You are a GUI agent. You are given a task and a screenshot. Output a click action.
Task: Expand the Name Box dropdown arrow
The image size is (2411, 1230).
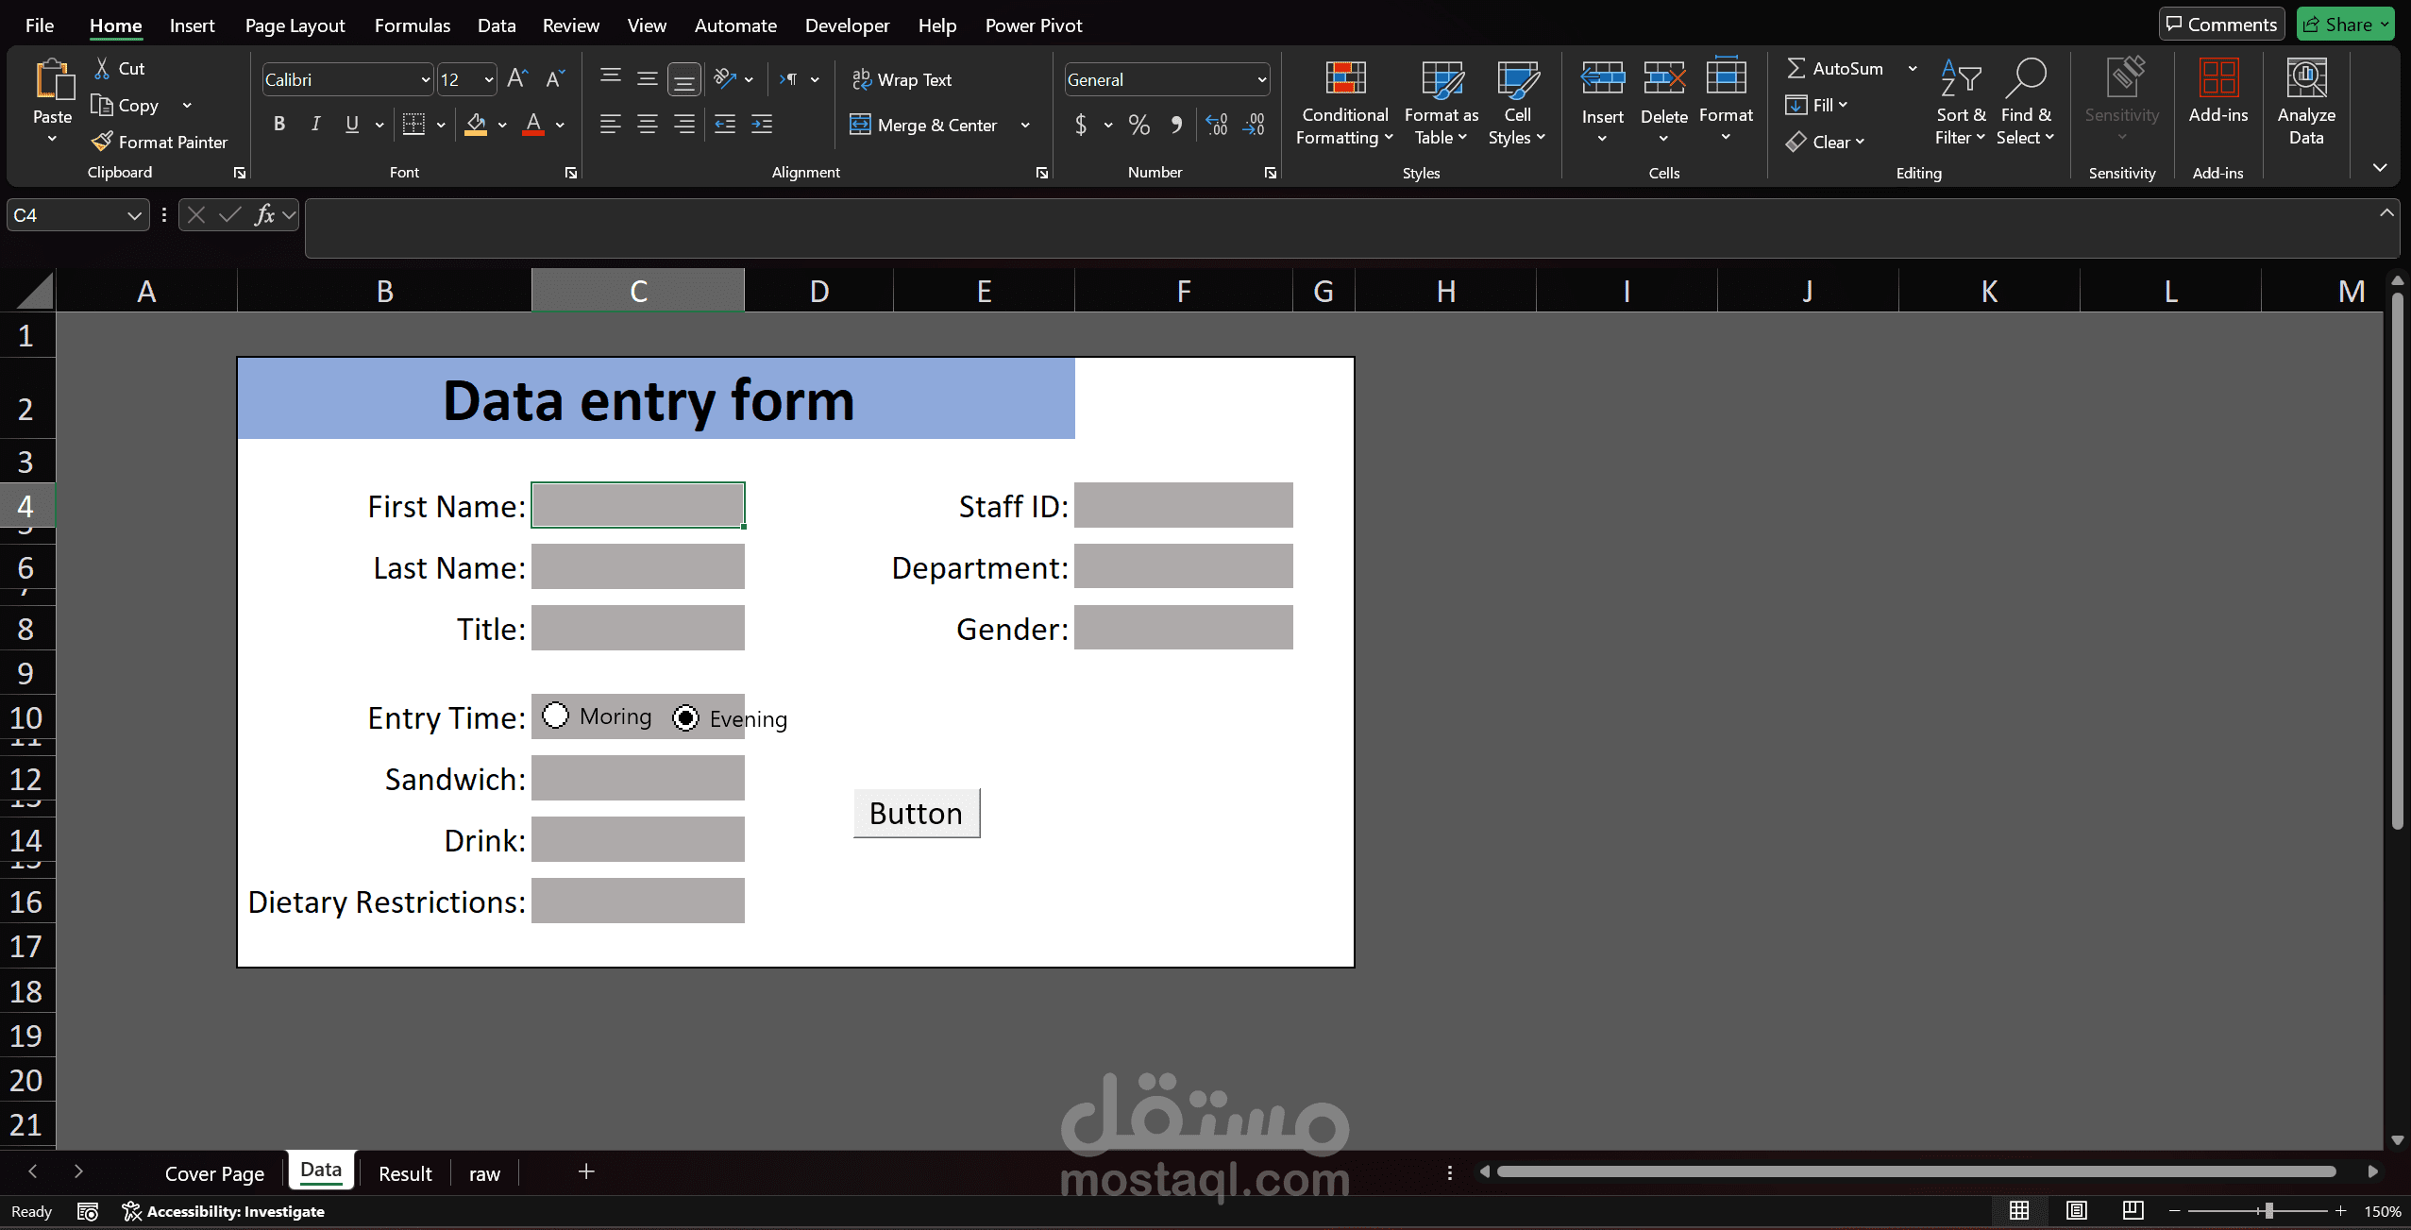click(134, 215)
